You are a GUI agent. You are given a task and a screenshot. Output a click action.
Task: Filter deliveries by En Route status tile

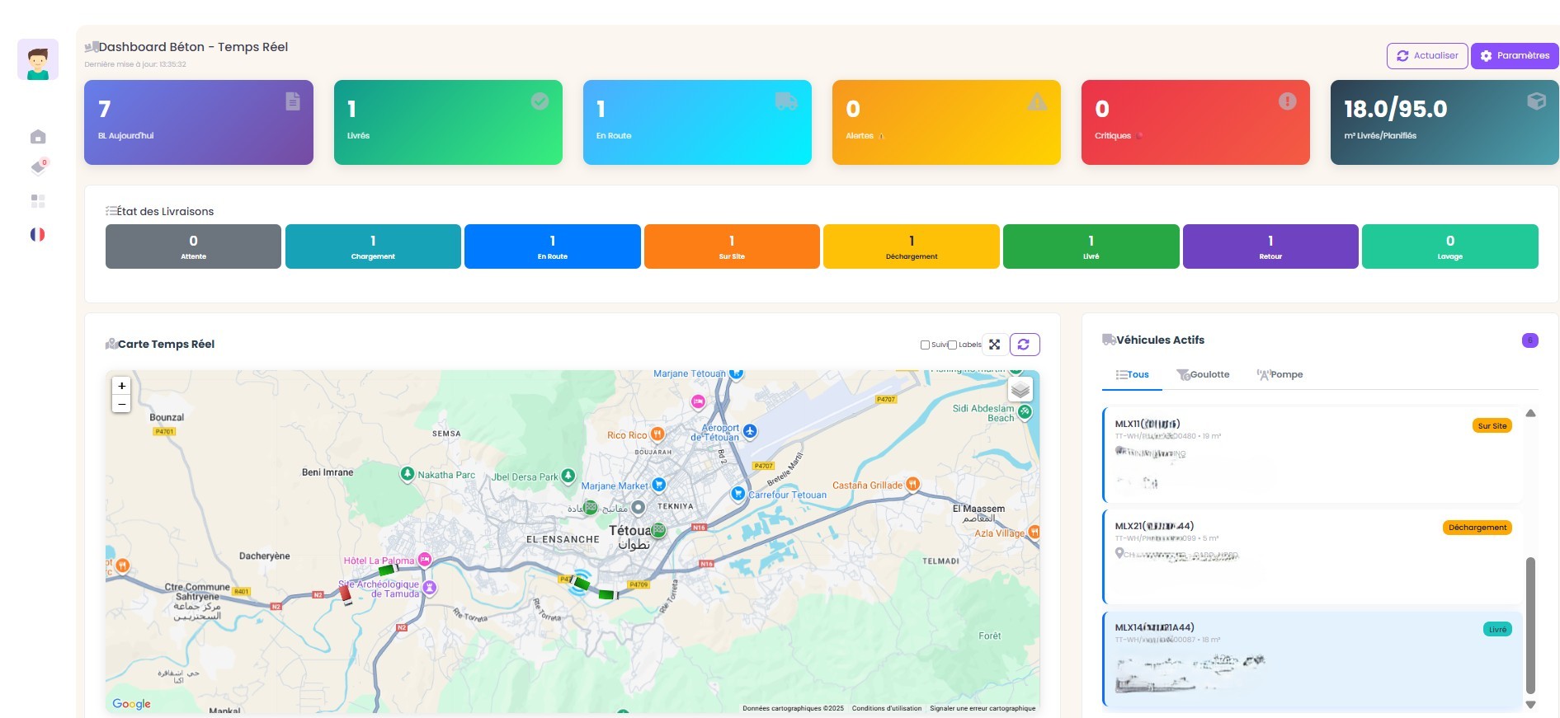[553, 246]
